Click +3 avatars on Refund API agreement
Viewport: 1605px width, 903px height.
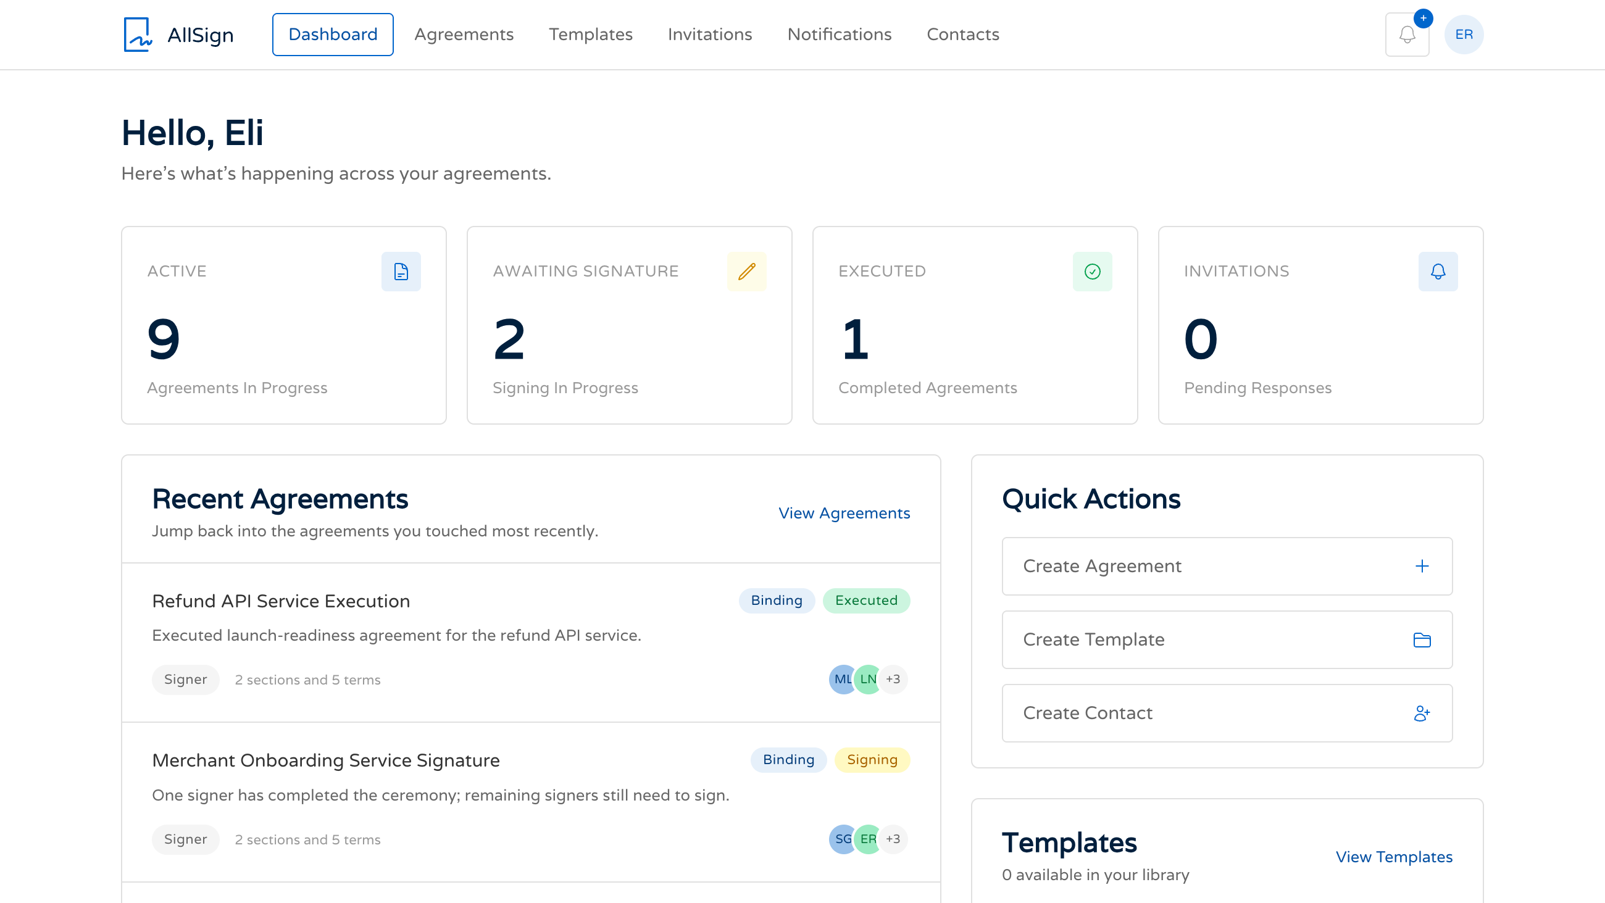[893, 680]
